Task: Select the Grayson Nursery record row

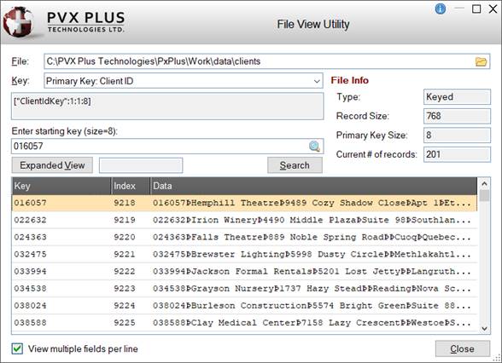Action: 244,289
